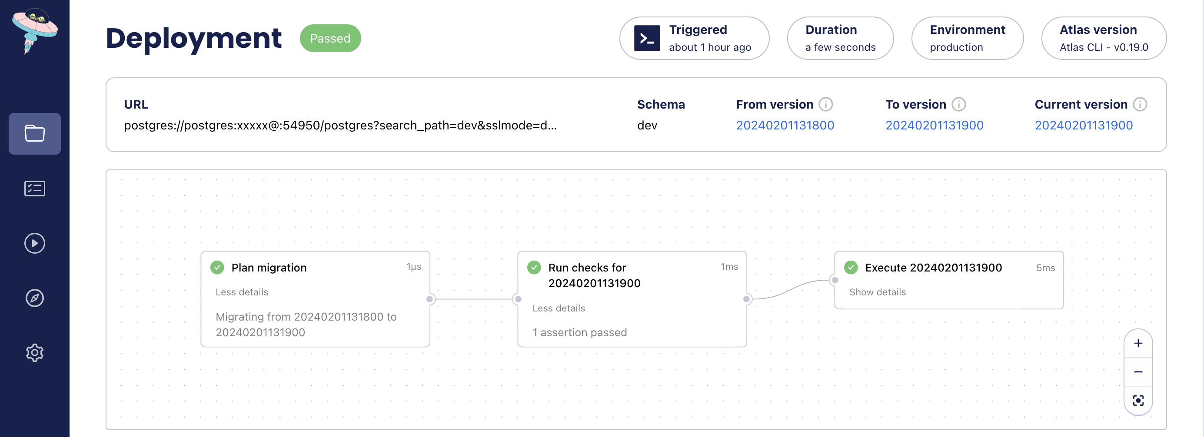Collapse details on the Run checks node

559,308
